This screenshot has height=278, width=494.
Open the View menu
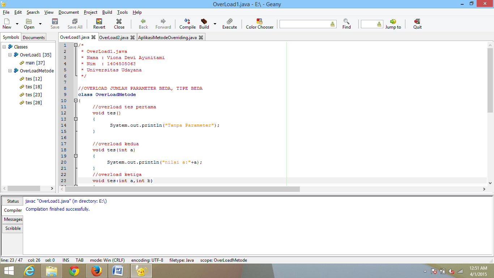pyautogui.click(x=49, y=12)
